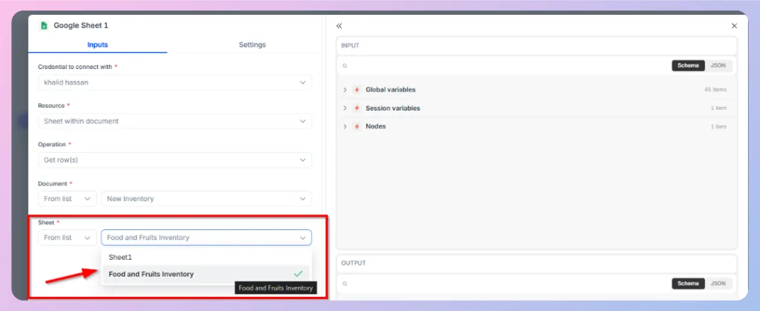760x311 pixels.
Task: Open the Document dropdown showing New Inventory
Action: [206, 199]
